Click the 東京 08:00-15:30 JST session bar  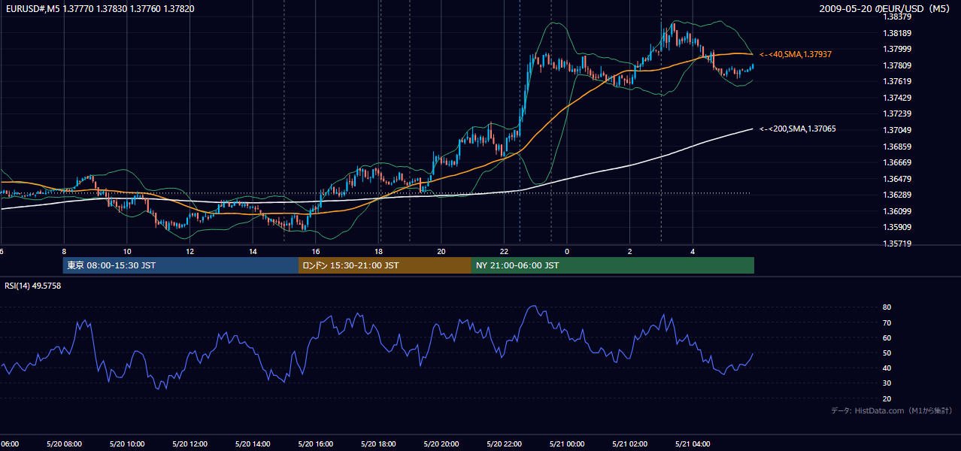pos(180,265)
